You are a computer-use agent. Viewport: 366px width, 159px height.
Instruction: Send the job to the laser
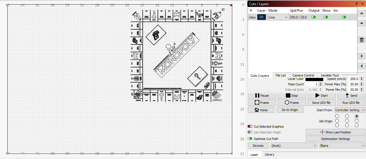pos(351,96)
